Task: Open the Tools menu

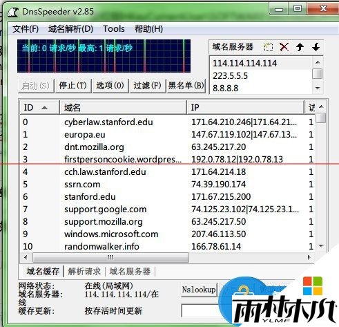Action: coord(114,29)
